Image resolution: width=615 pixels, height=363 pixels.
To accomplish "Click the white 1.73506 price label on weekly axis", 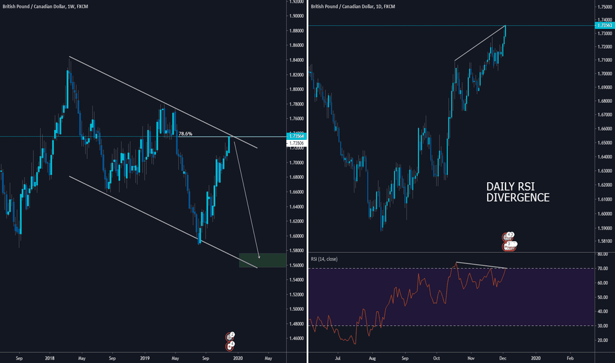I will pyautogui.click(x=296, y=142).
